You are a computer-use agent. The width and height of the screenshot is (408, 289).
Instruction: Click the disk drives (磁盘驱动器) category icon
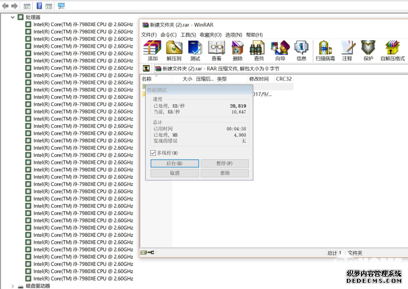coord(20,286)
